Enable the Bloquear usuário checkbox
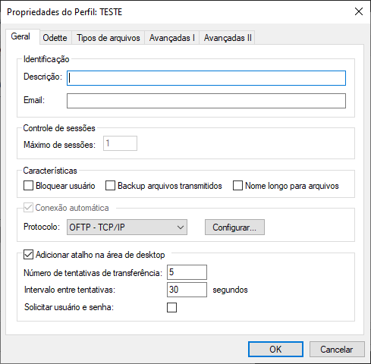The image size is (371, 364). coord(28,185)
